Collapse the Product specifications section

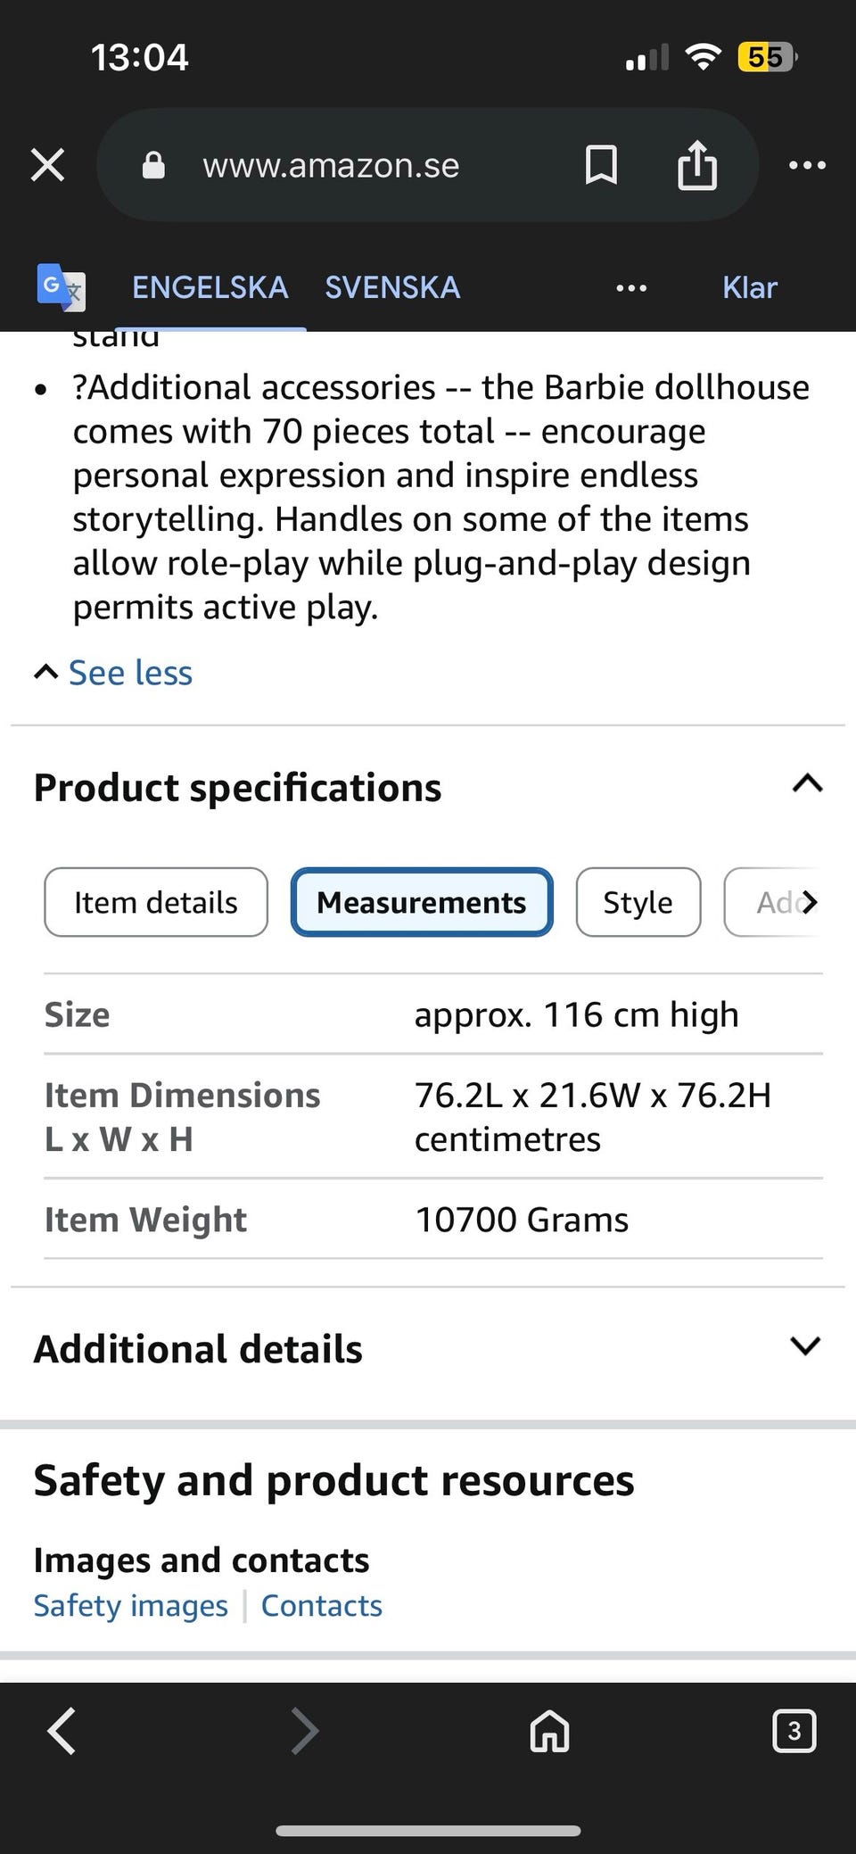807,784
